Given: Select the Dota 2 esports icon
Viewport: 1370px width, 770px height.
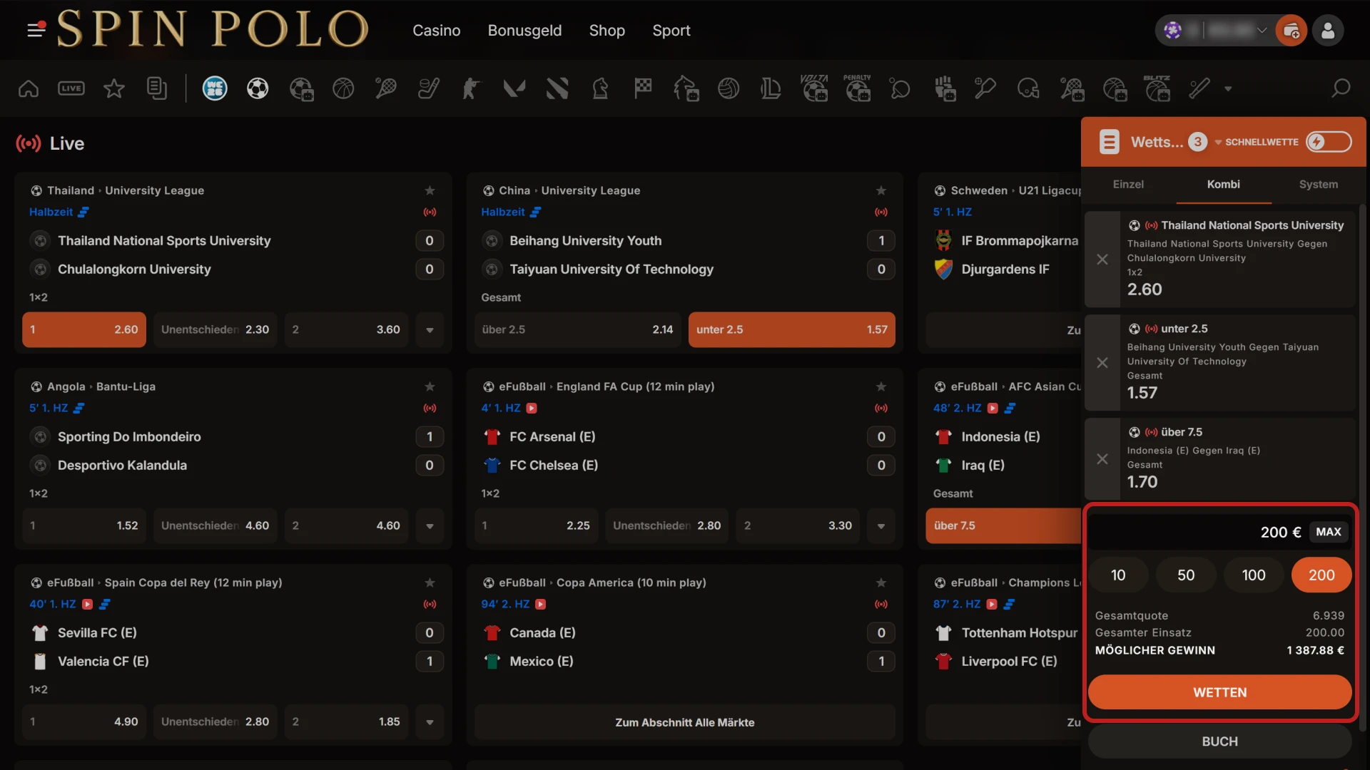Looking at the screenshot, I should 557,88.
